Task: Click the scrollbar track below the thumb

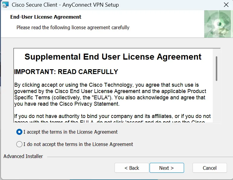Action: [x=216, y=102]
